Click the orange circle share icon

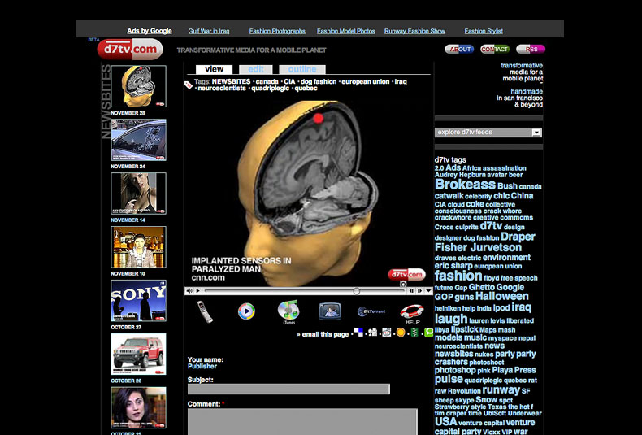401,333
